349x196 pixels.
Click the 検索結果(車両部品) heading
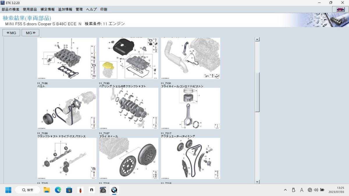coord(27,18)
